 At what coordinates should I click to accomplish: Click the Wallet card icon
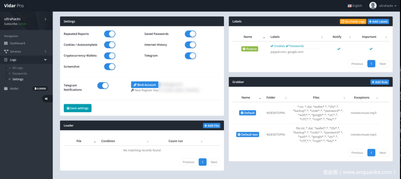[x=6, y=89]
